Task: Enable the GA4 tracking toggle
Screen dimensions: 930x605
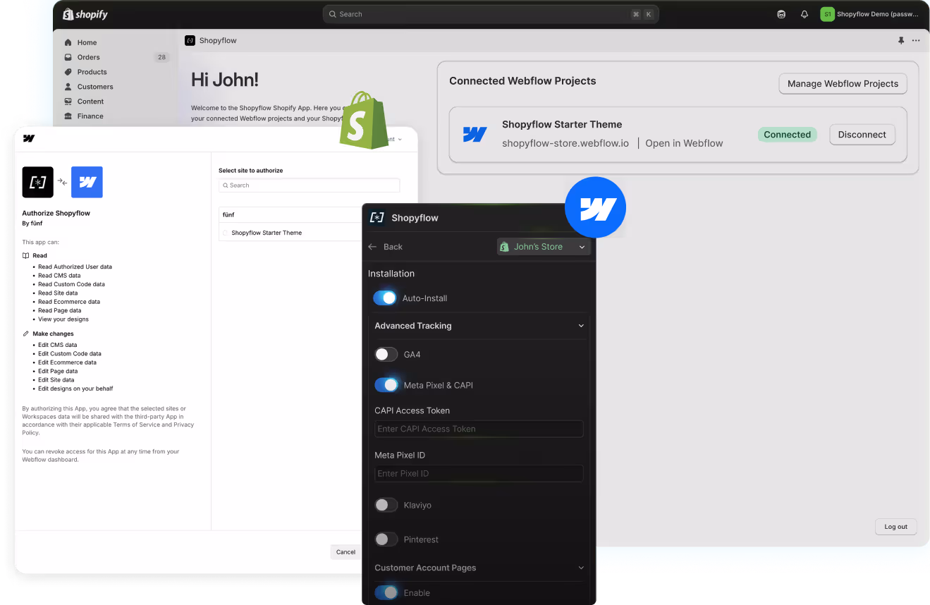Action: (x=386, y=354)
